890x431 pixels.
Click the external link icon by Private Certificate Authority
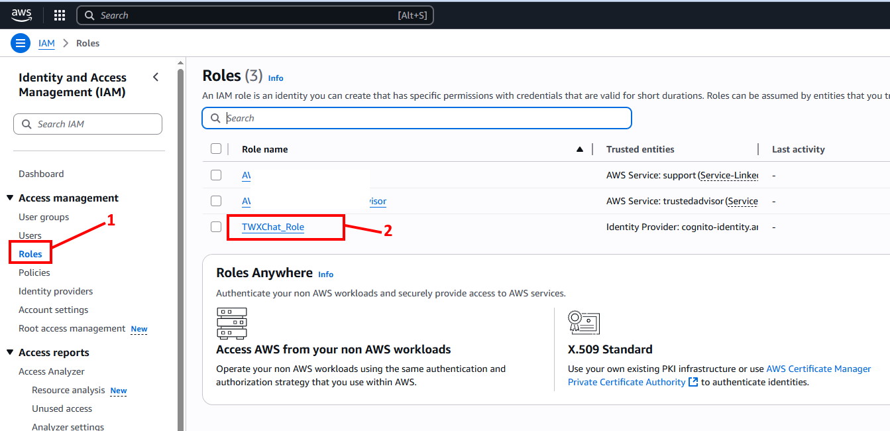click(693, 382)
